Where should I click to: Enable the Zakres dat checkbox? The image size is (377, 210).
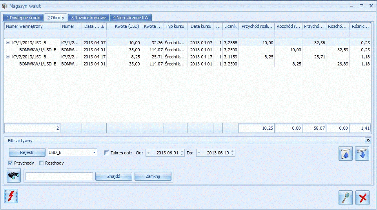click(x=107, y=153)
